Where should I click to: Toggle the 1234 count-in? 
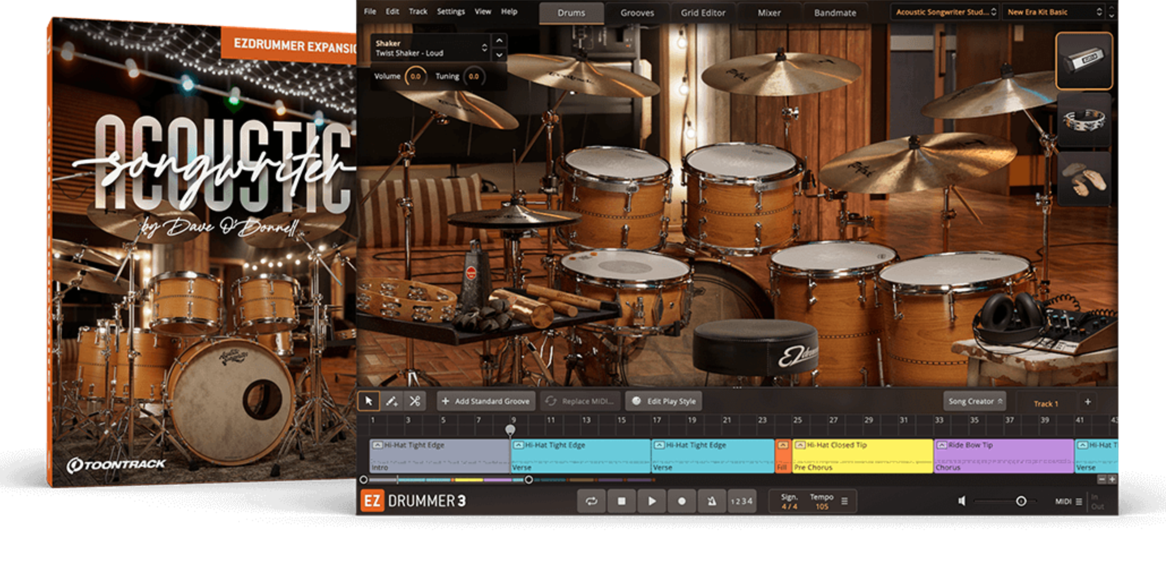(742, 501)
